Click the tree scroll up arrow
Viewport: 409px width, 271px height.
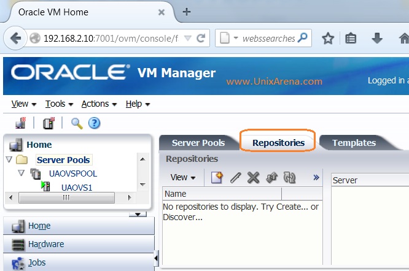point(142,159)
